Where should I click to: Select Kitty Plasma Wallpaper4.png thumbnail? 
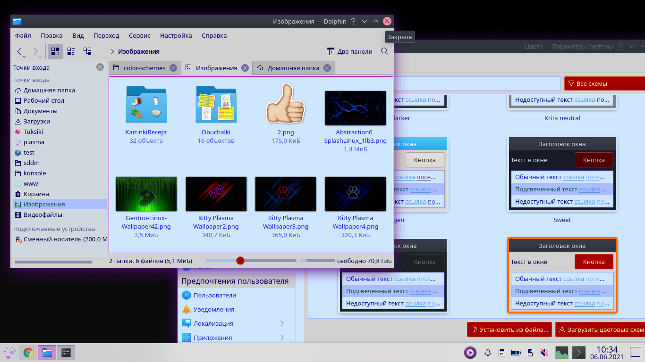356,194
